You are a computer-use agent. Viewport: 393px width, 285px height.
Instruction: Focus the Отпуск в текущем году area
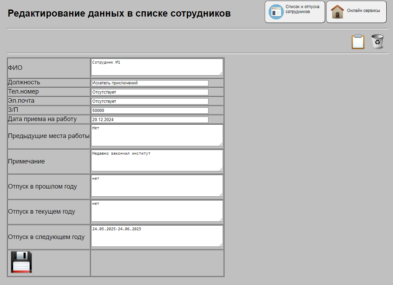[x=157, y=211]
